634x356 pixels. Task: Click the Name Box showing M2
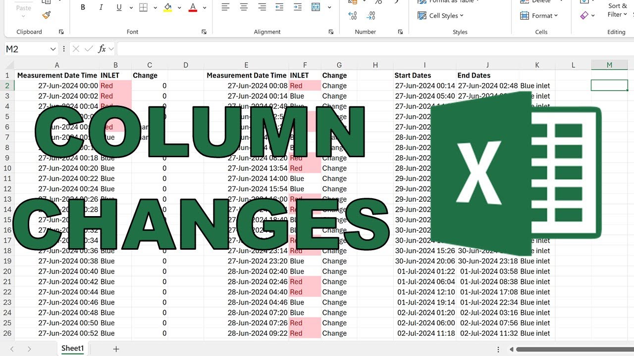click(26, 48)
